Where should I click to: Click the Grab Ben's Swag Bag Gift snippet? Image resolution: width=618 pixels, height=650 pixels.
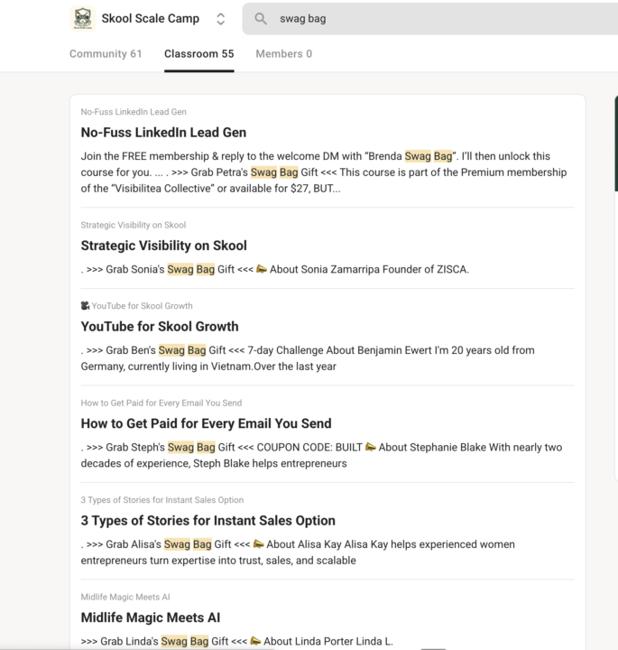(308, 358)
